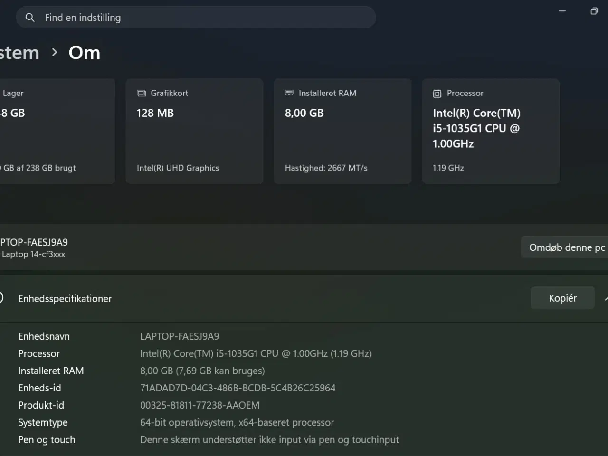Click collapse chevron right of Kopiér

(x=606, y=298)
